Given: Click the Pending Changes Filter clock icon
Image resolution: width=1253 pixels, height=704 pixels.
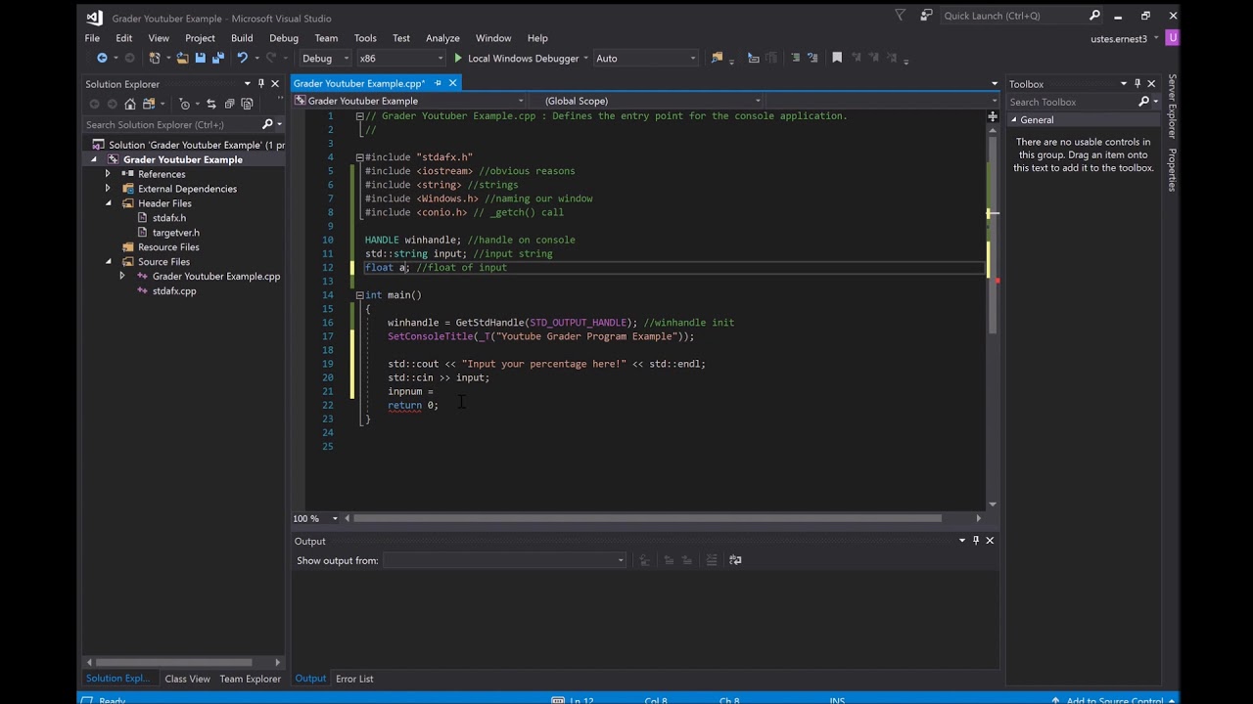Looking at the screenshot, I should click(x=185, y=104).
